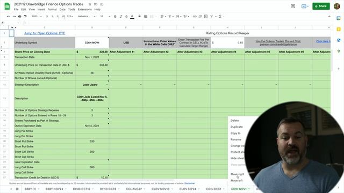Image resolution: width=344 pixels, height=193 pixels.
Task: Open the Google account avatar
Action: tap(337, 6)
